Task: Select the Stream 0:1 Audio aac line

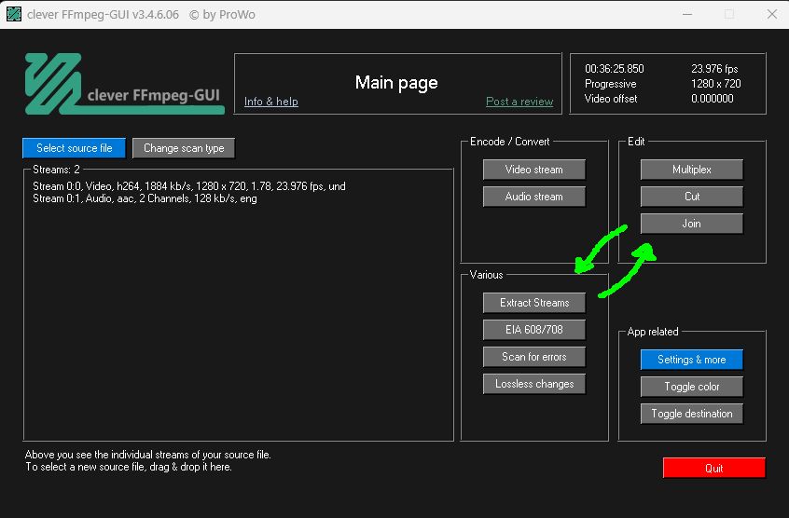Action: click(x=145, y=198)
